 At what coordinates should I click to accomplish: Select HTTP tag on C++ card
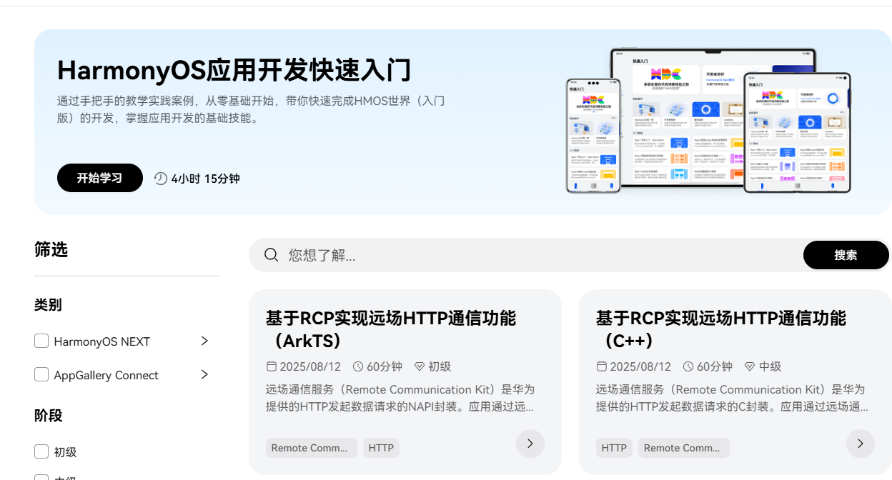614,448
